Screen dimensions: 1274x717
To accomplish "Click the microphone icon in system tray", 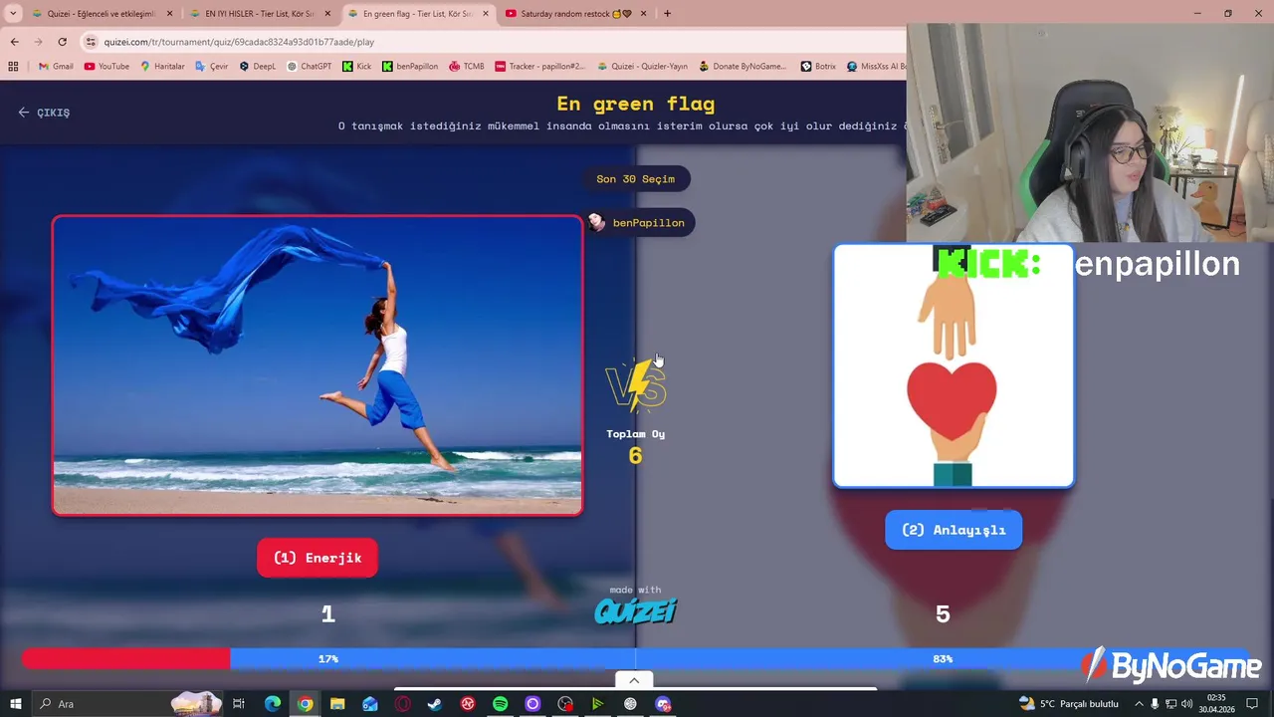I will (x=1155, y=704).
